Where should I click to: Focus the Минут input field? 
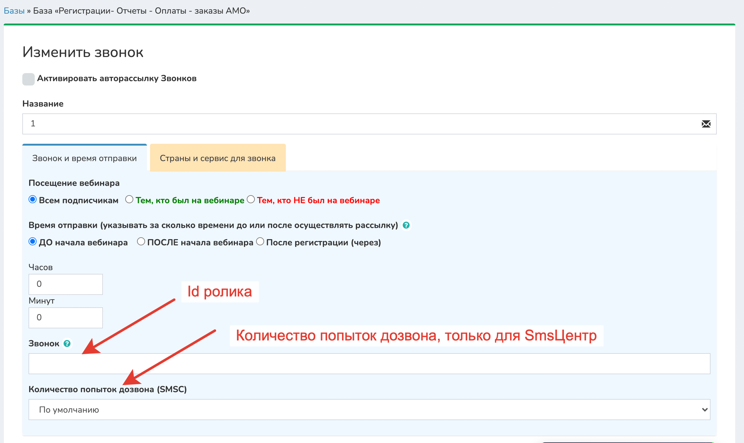(x=66, y=318)
